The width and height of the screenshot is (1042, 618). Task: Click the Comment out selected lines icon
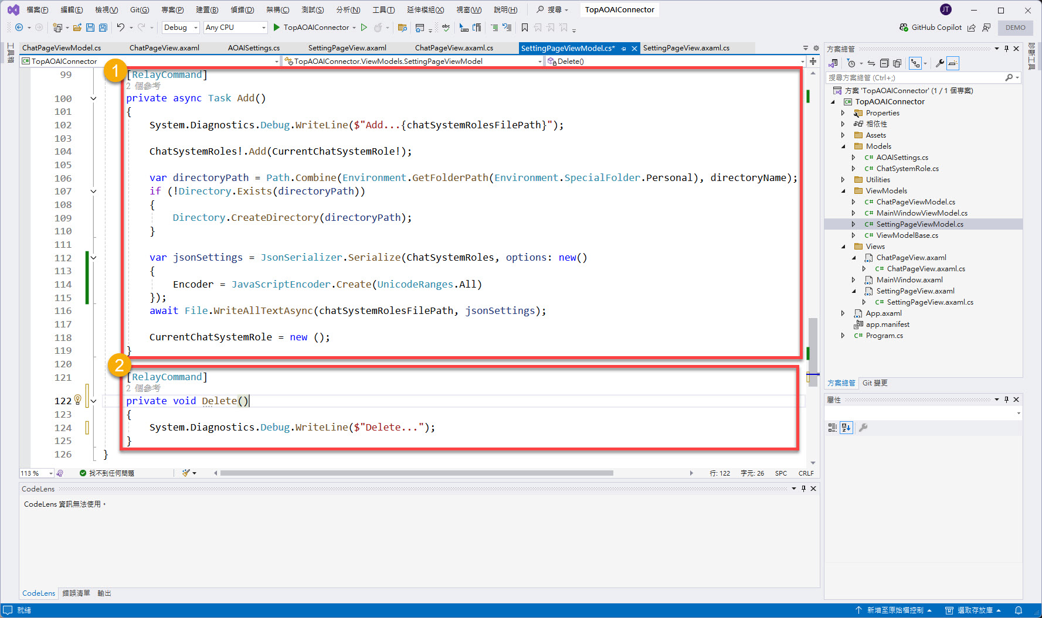coord(494,28)
